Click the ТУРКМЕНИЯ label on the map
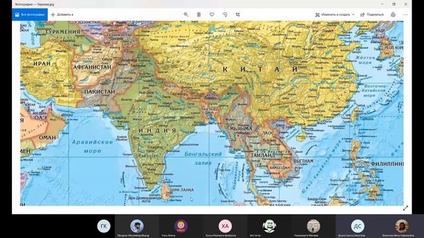This screenshot has height=238, width=424. tap(62, 32)
